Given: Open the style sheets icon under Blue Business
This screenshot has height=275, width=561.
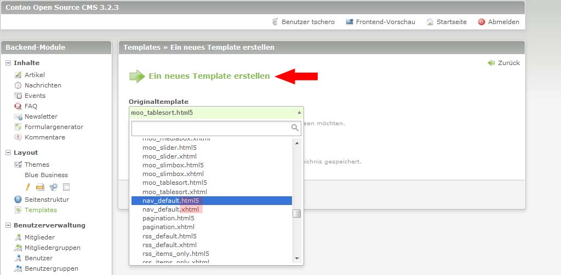Looking at the screenshot, I should coord(41,186).
